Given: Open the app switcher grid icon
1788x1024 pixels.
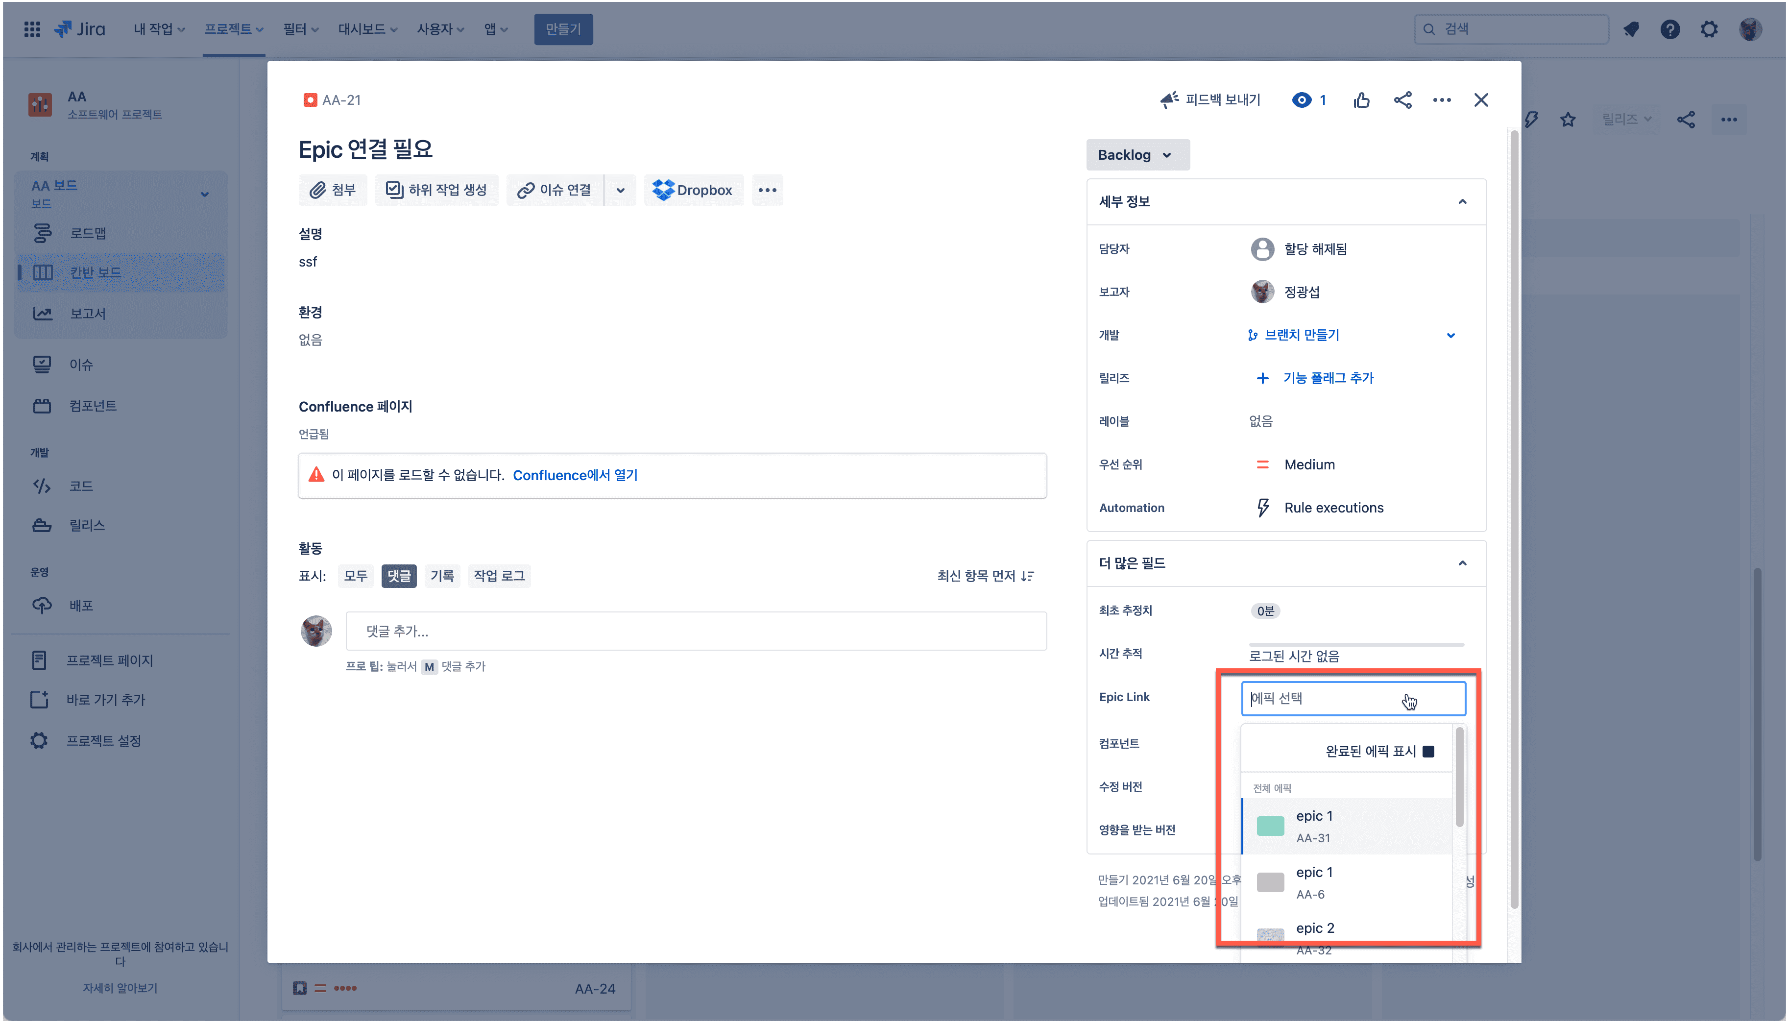Looking at the screenshot, I should [32, 29].
